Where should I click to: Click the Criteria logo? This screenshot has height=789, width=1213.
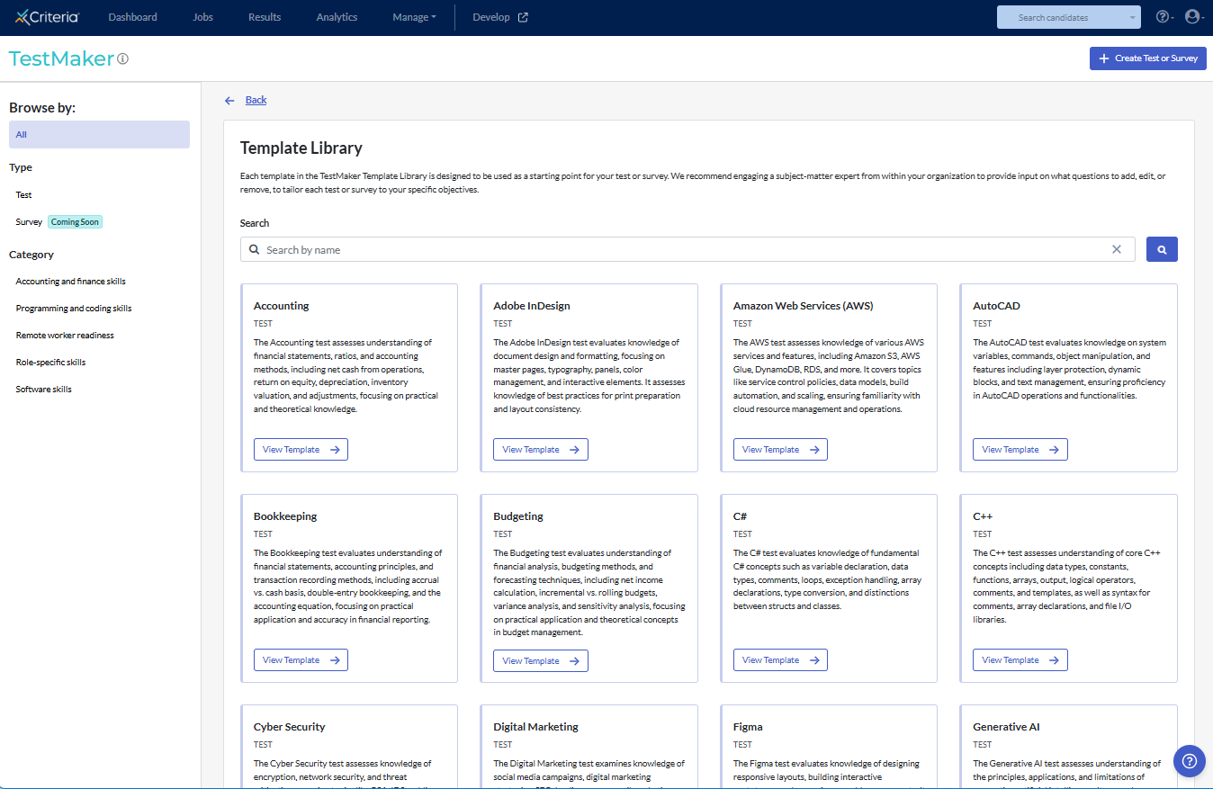pyautogui.click(x=47, y=17)
